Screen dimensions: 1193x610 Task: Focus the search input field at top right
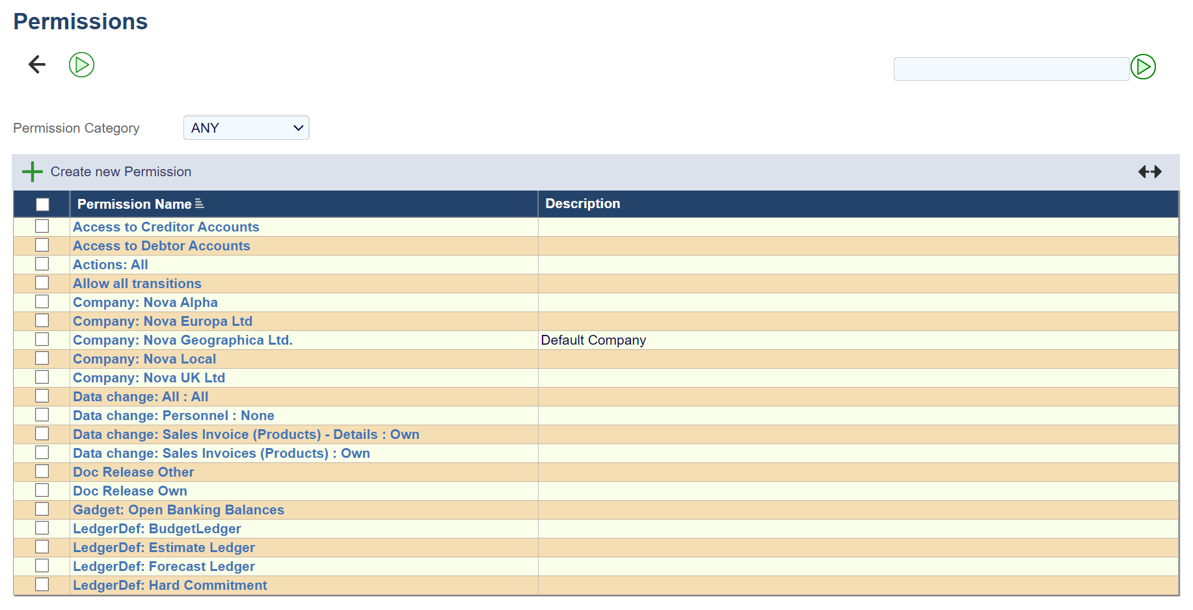click(1011, 69)
